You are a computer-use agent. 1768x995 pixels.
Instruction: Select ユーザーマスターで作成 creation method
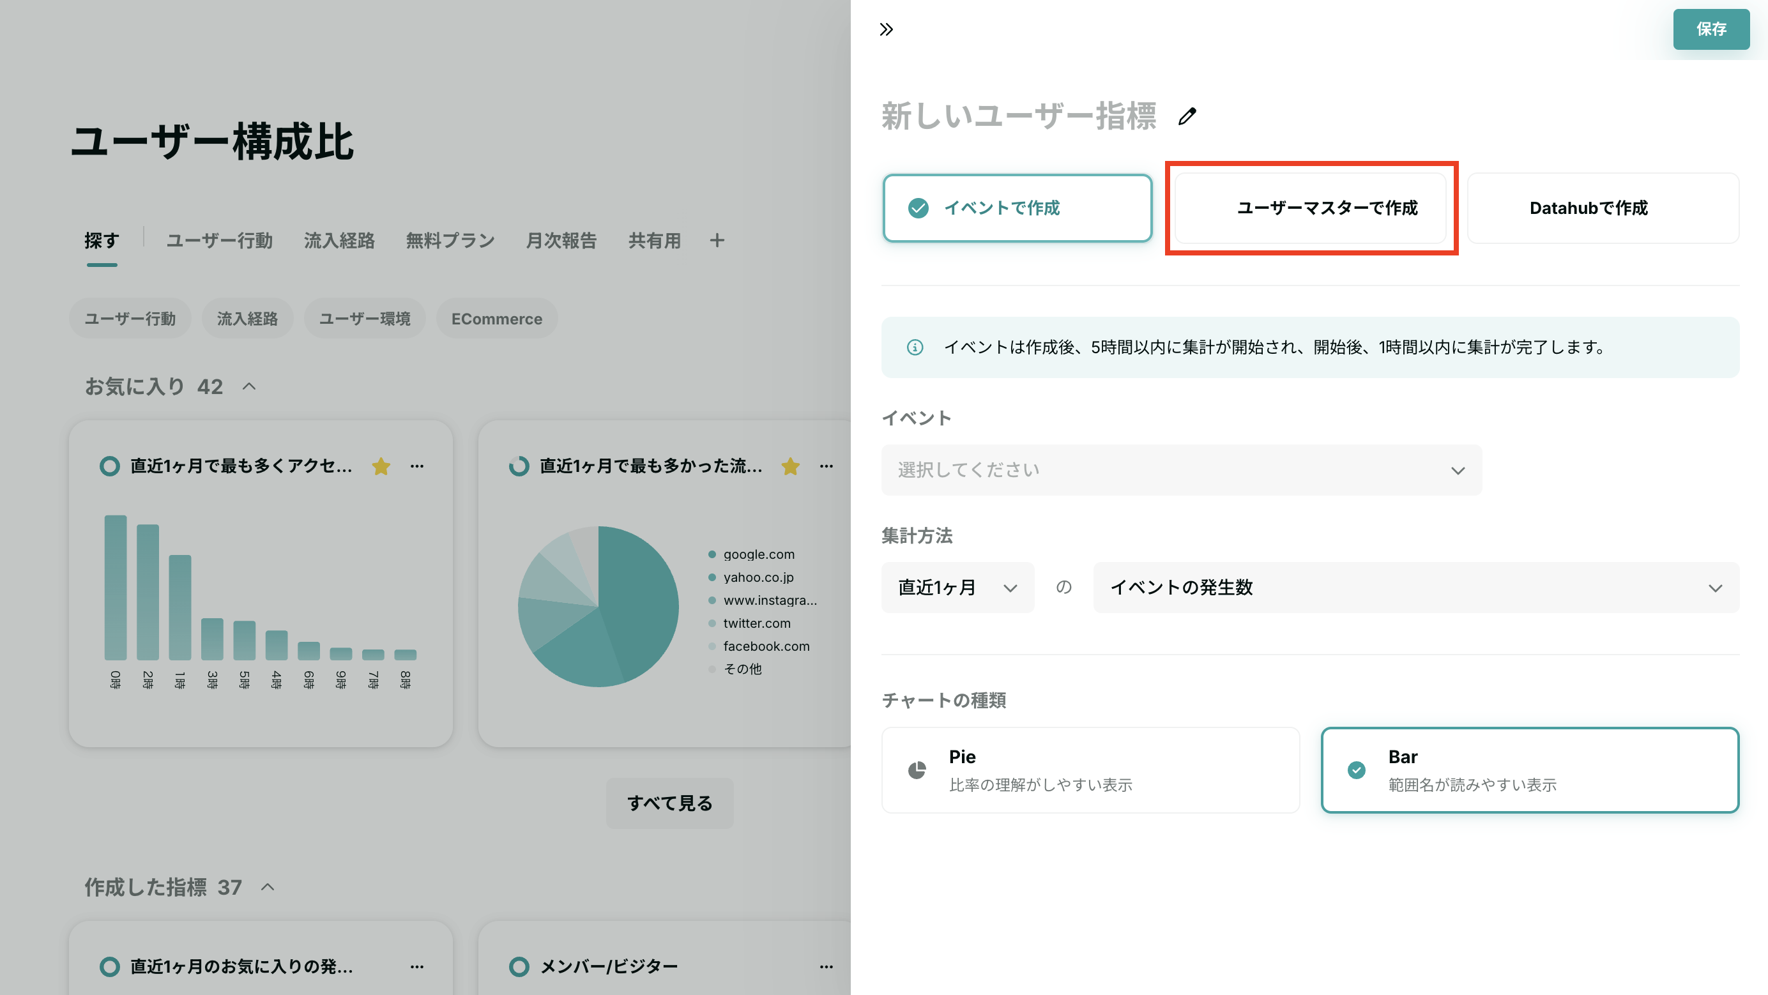(x=1310, y=208)
